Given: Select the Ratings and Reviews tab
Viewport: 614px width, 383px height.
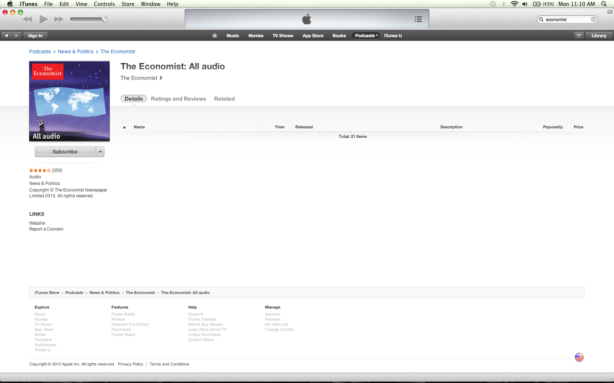Looking at the screenshot, I should [178, 99].
